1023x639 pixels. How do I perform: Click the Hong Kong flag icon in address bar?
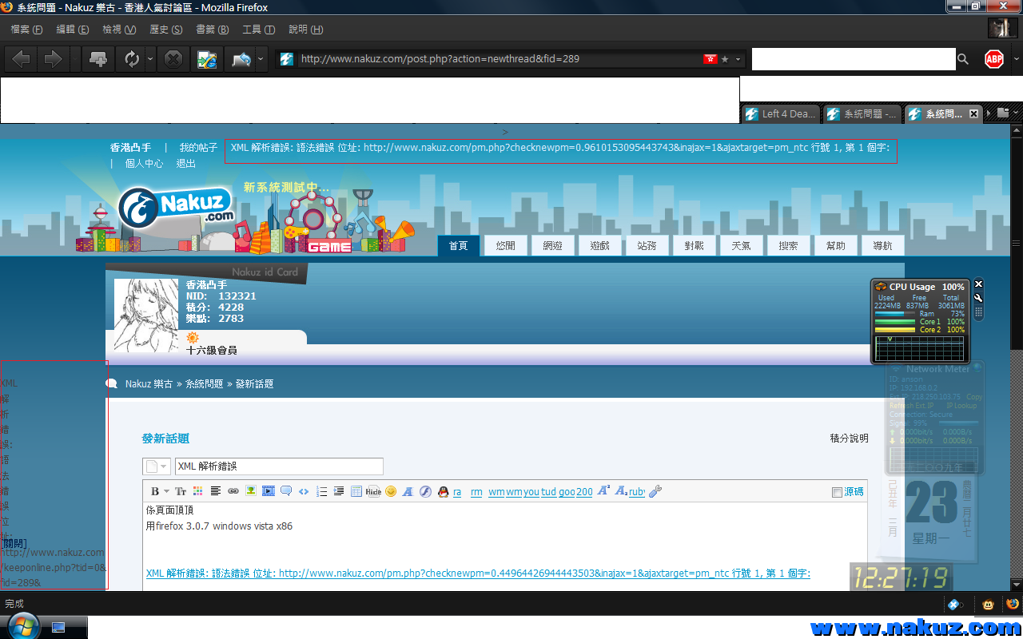click(710, 59)
